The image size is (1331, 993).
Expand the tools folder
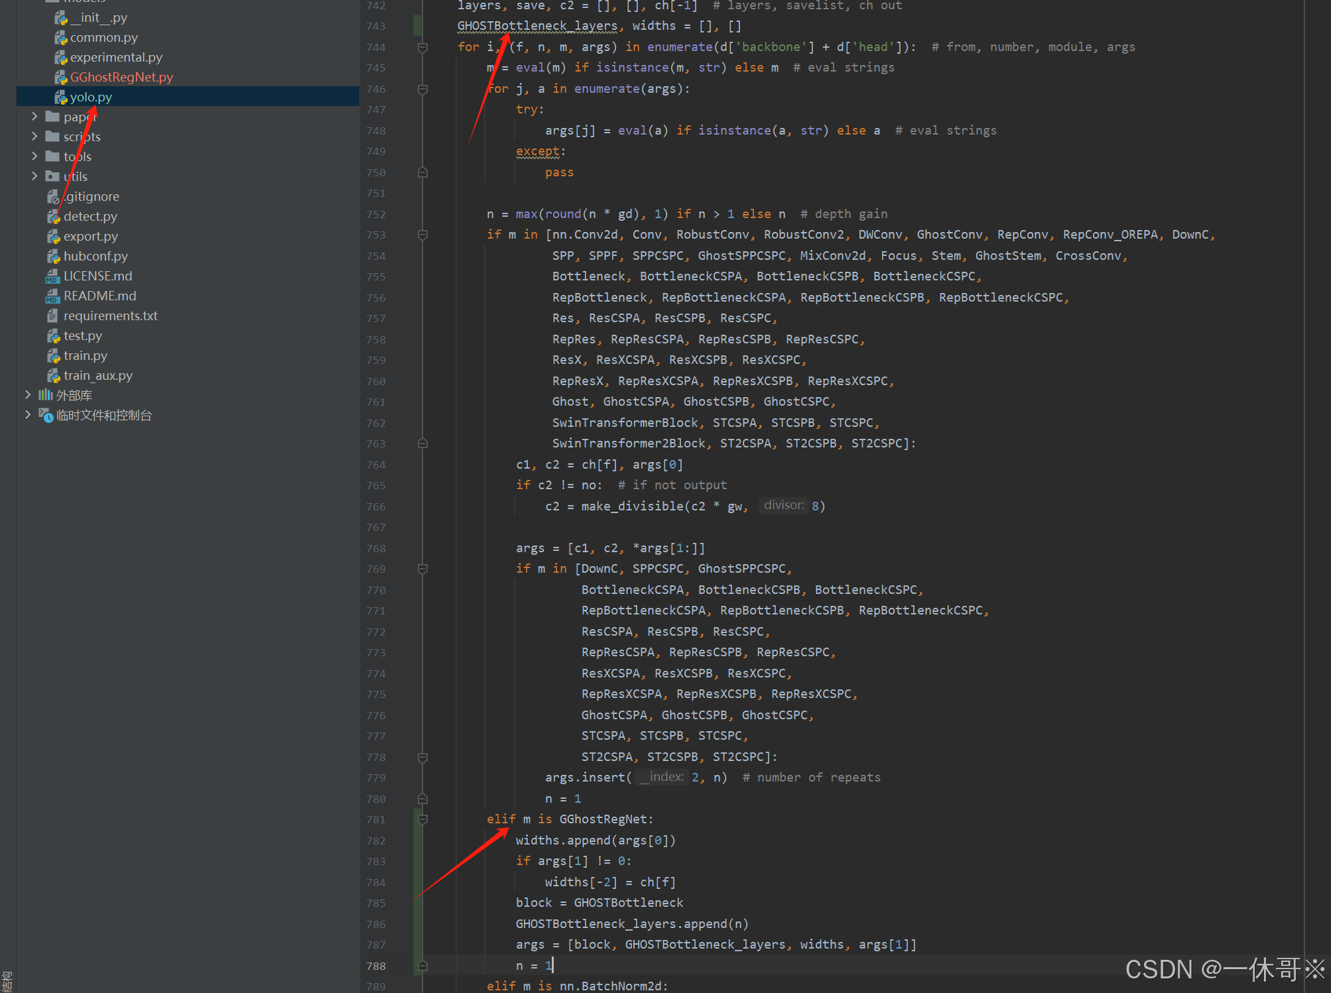click(34, 156)
